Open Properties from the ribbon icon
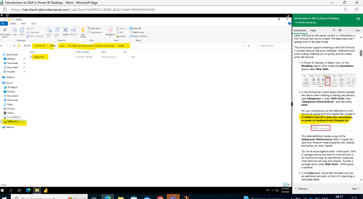Screen dimensions: 363x199 coord(110,31)
